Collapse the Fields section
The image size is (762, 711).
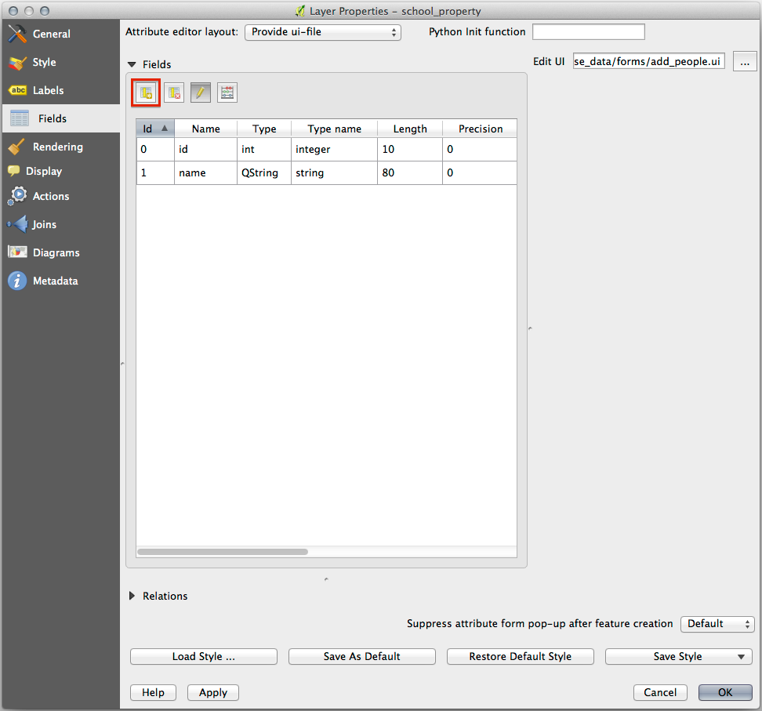coord(132,64)
